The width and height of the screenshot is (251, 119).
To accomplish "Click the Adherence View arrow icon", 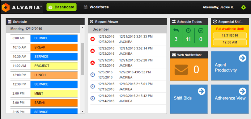I will click(x=243, y=91).
